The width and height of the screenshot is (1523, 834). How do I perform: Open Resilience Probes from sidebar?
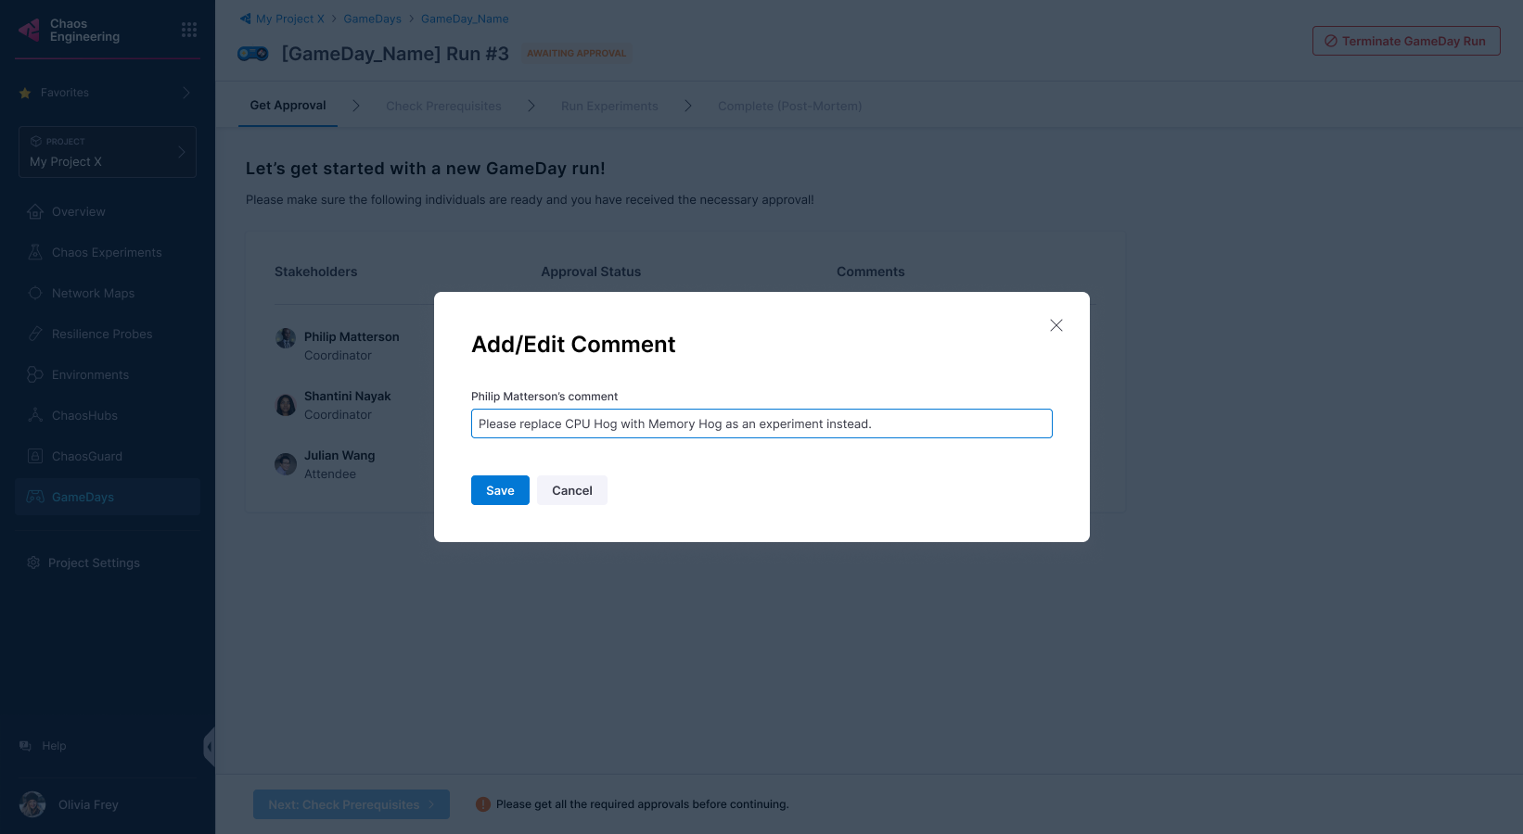coord(102,335)
